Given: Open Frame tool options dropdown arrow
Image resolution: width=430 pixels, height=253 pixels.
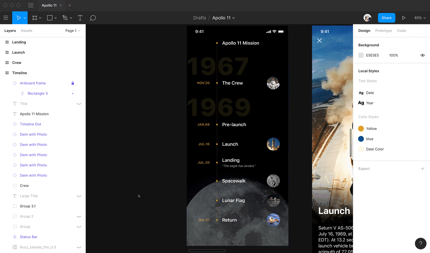Looking at the screenshot, I should tap(40, 18).
